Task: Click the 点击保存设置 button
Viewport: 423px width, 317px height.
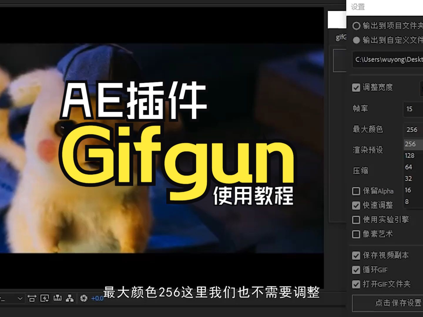Action: pos(388,303)
